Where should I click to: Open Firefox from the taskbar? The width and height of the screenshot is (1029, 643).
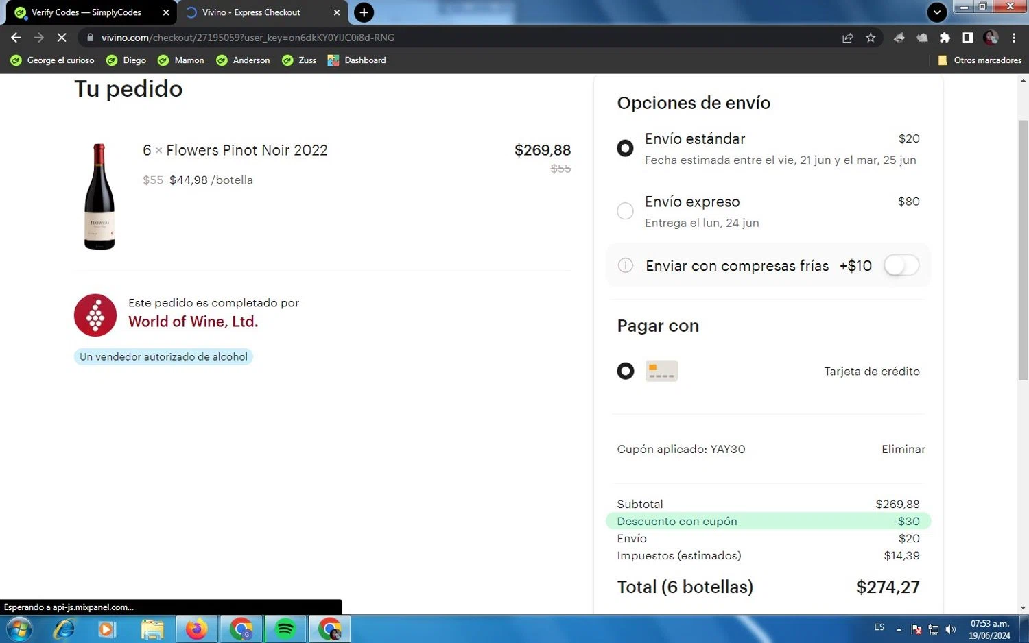(x=197, y=629)
